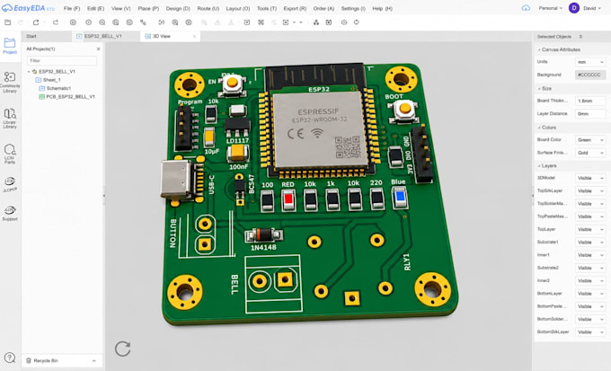Click the zoom in magnifier toolbar icon
The image size is (611, 371).
tap(102, 22)
